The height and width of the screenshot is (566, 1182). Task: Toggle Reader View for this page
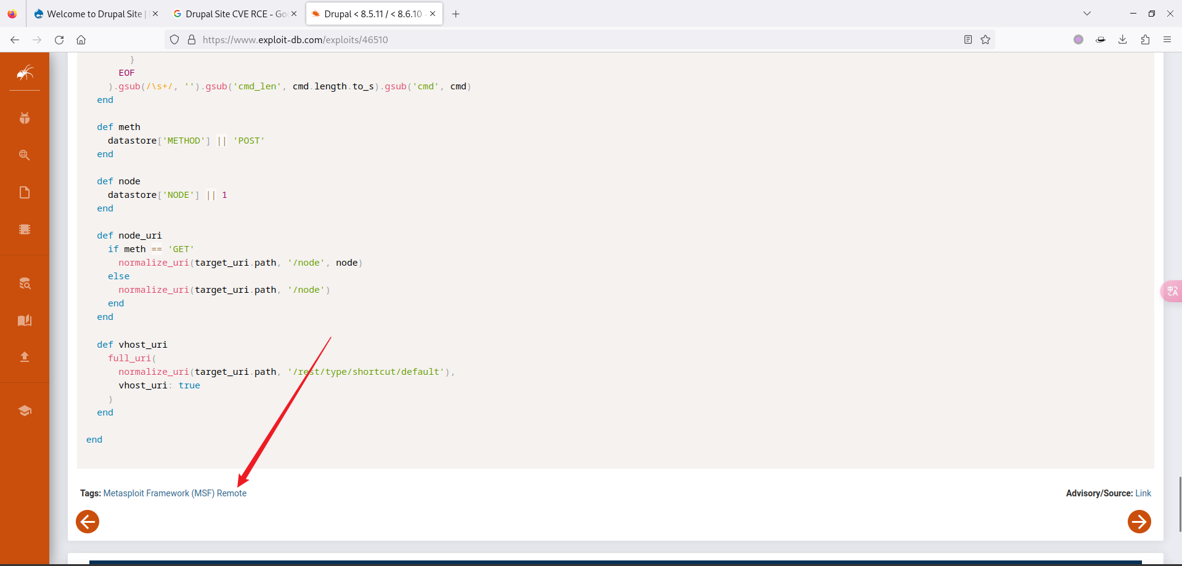[x=968, y=39]
